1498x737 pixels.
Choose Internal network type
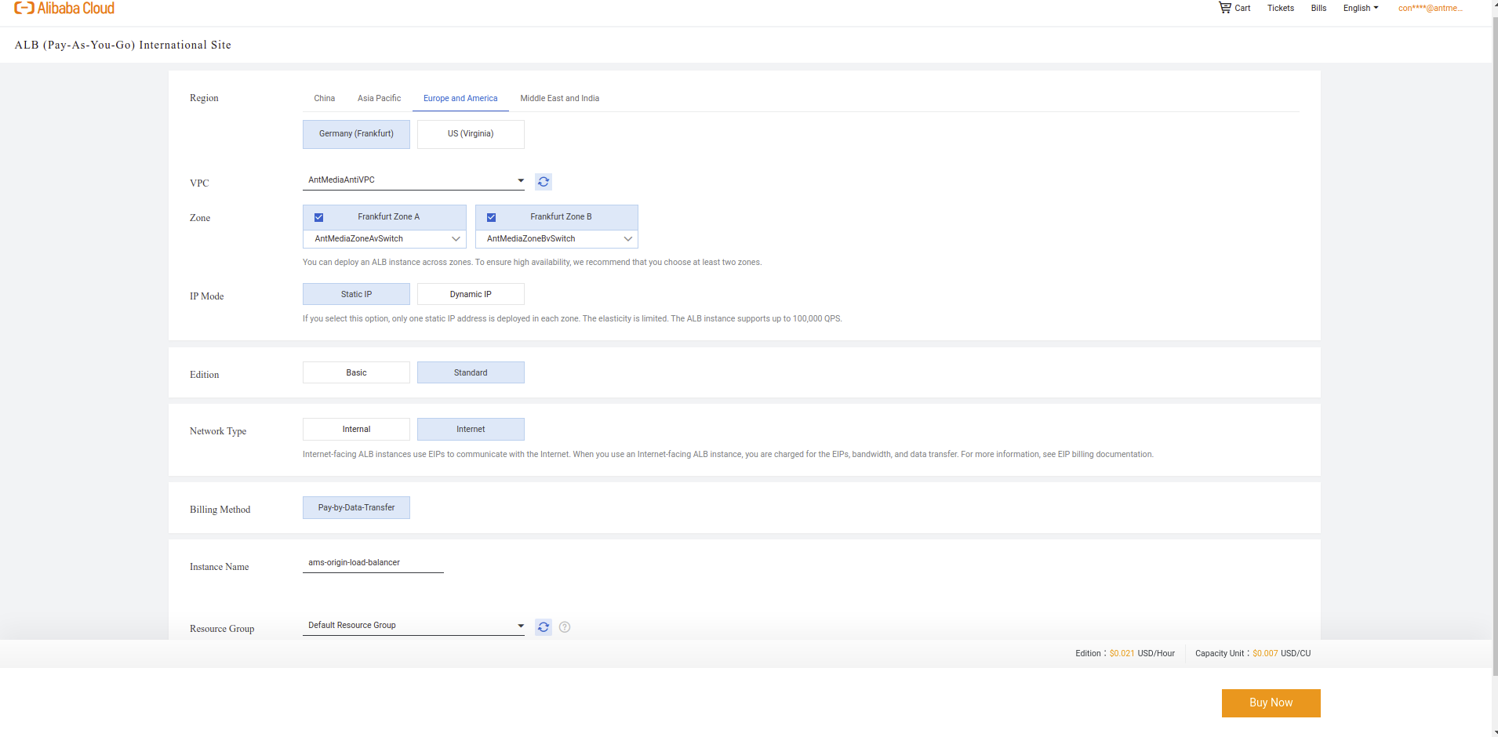click(x=356, y=429)
